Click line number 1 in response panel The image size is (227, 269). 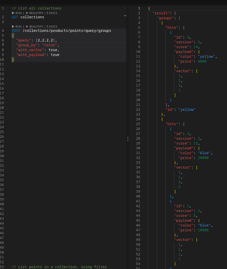(x=139, y=8)
